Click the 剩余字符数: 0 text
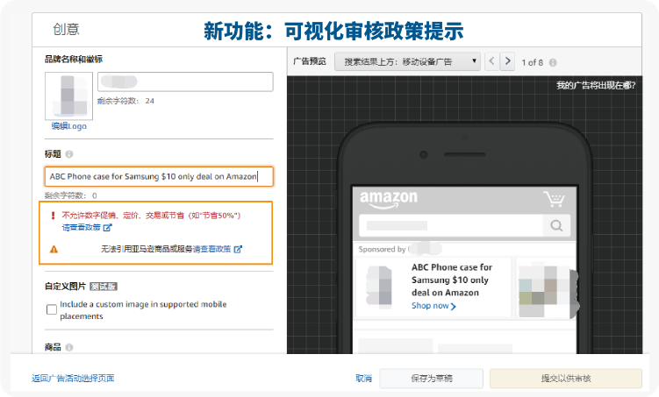 pos(70,195)
